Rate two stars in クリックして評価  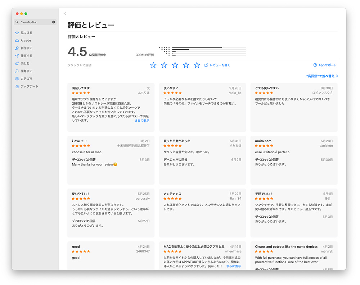(x=164, y=65)
